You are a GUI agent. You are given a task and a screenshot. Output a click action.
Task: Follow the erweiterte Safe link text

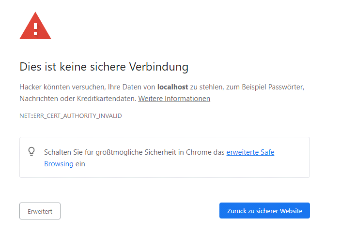pos(250,152)
